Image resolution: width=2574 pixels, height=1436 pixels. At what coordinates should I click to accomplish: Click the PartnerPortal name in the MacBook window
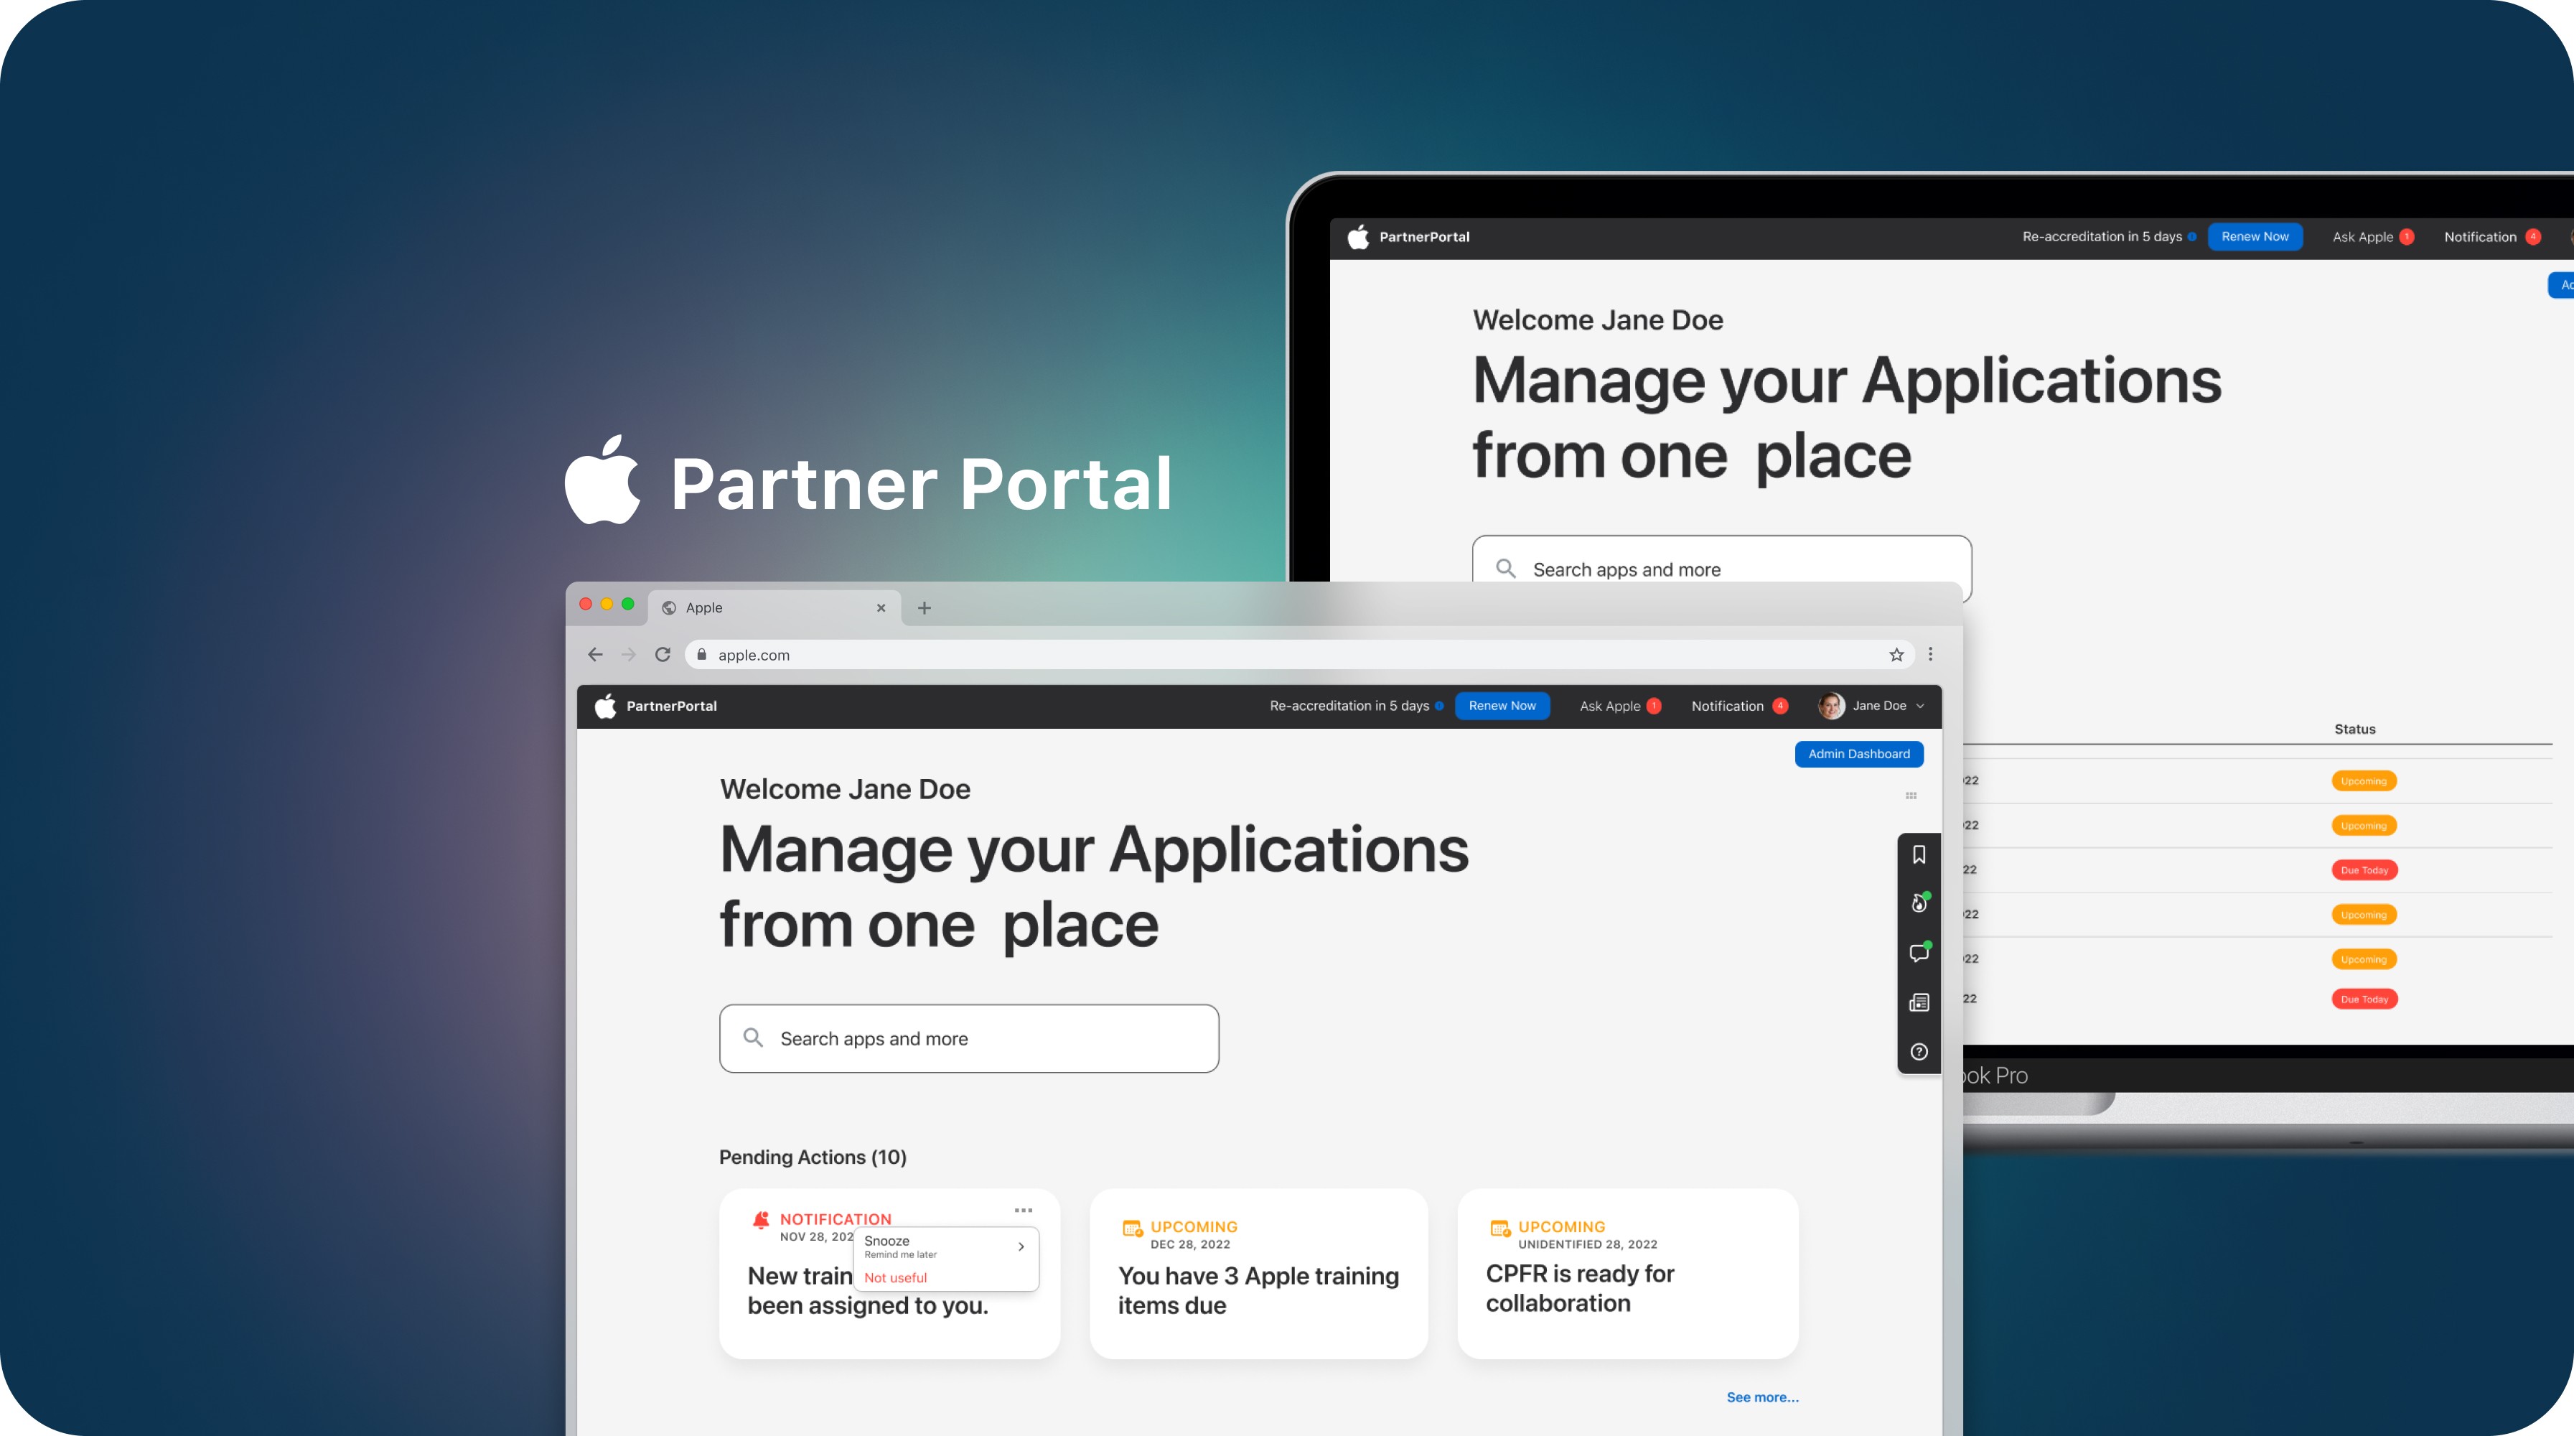[x=1424, y=237]
